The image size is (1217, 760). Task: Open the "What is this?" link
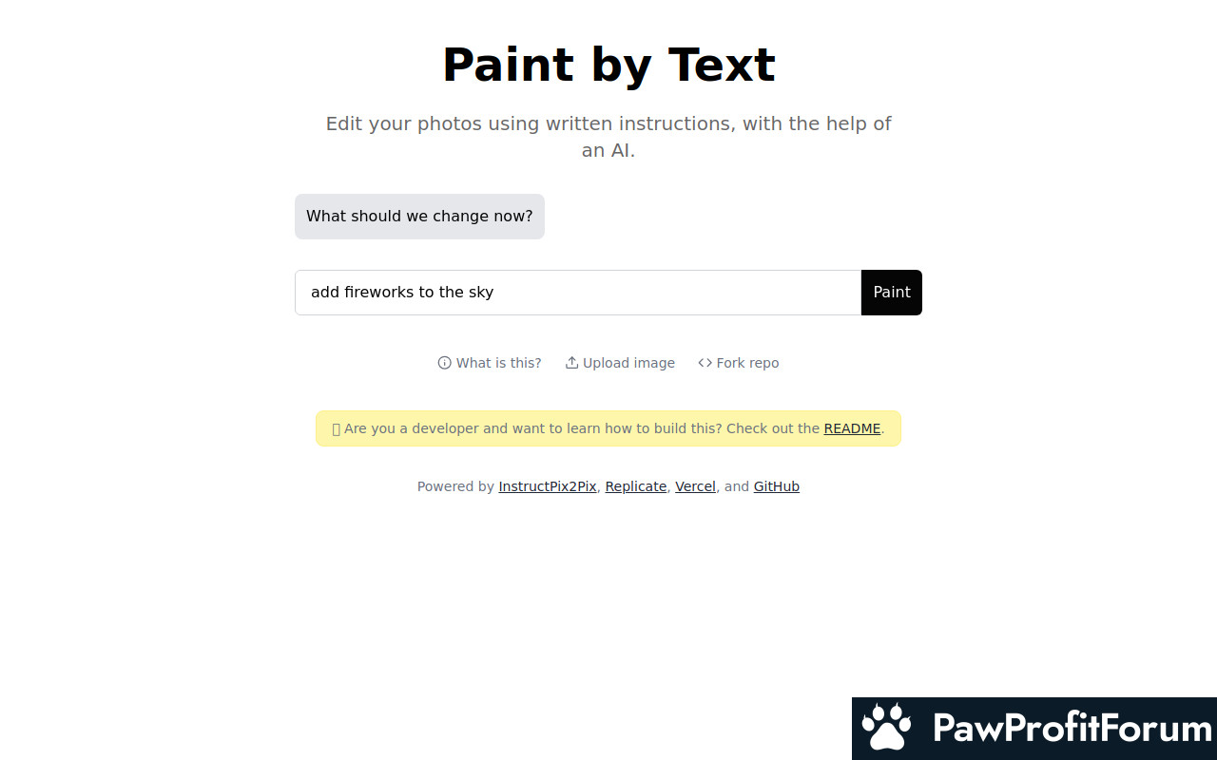pos(498,363)
